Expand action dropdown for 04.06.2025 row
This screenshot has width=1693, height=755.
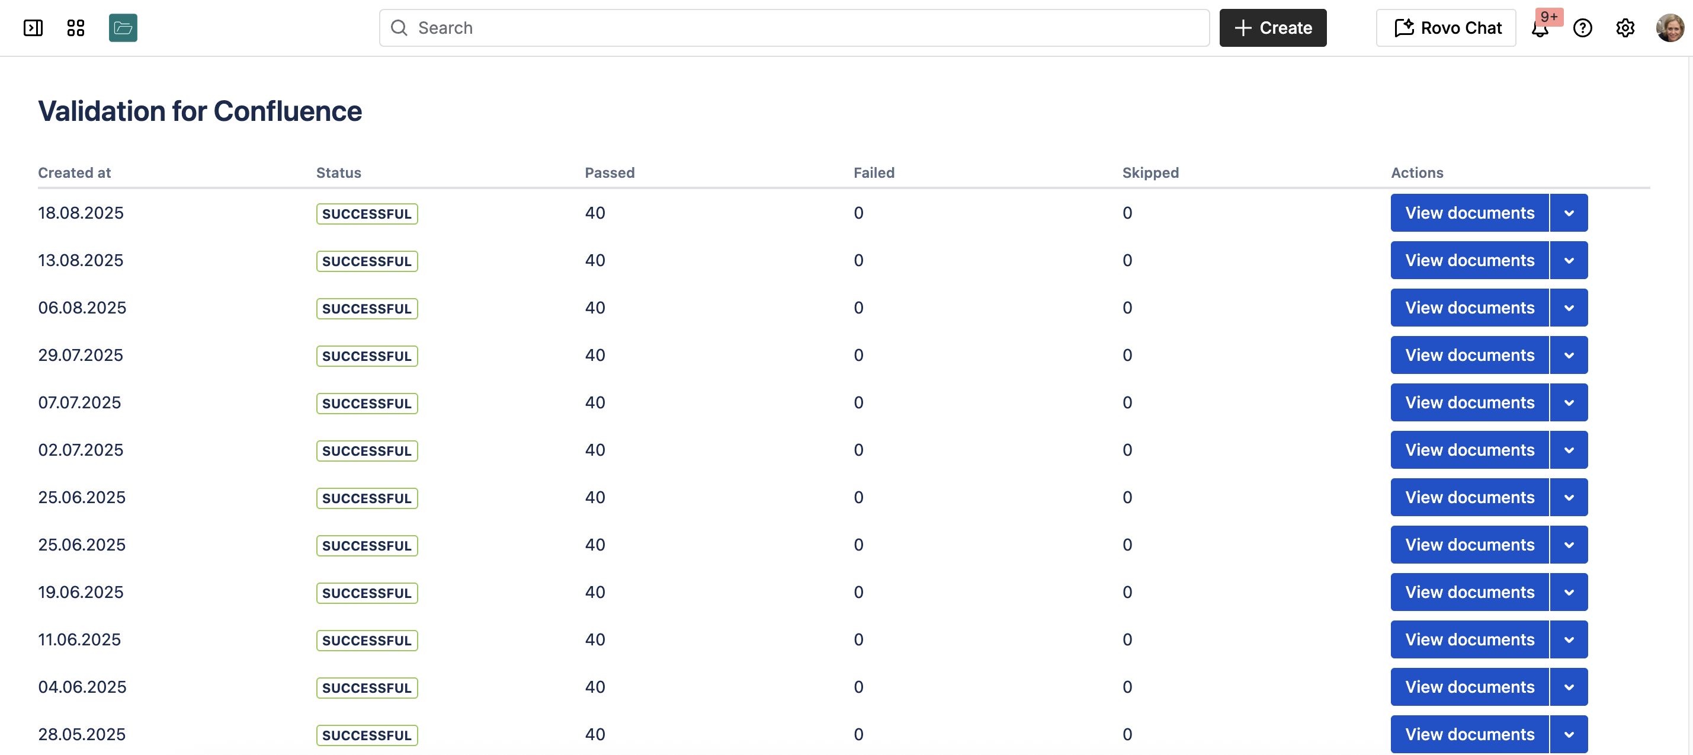pyautogui.click(x=1569, y=687)
